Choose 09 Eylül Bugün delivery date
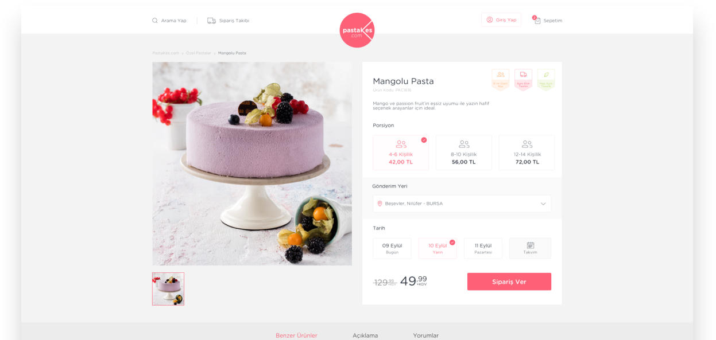Viewport: 716px width, 340px height. pyautogui.click(x=392, y=248)
